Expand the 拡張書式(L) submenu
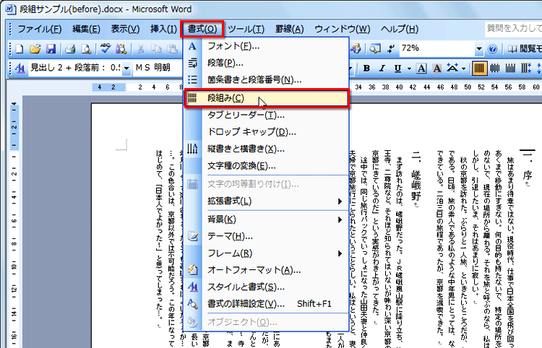The height and width of the screenshot is (348, 542). [x=340, y=201]
